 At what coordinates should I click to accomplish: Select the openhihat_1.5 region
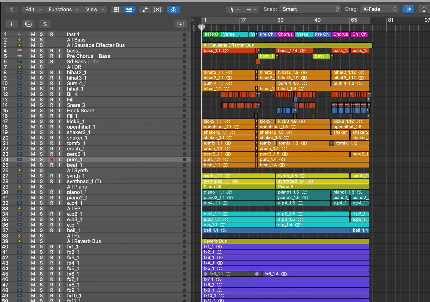pos(294,127)
